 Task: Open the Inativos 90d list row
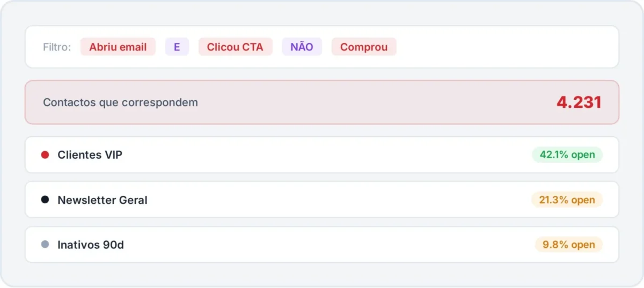point(322,245)
